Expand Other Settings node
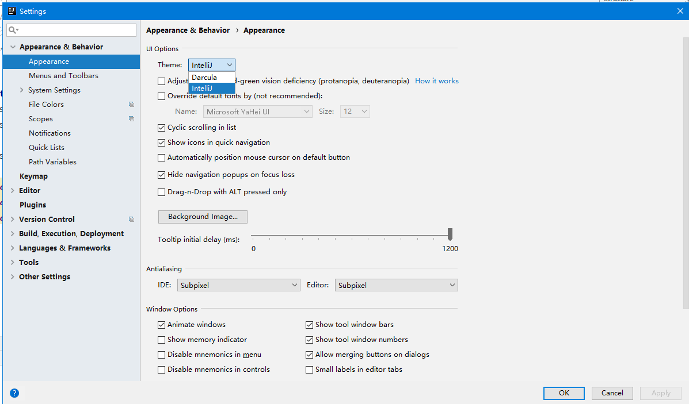The width and height of the screenshot is (689, 404). pos(12,277)
